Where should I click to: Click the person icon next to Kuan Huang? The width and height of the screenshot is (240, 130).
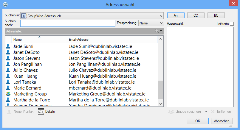click(8, 76)
